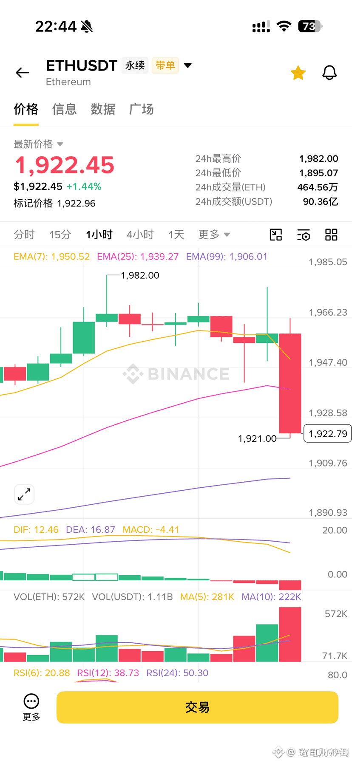Open the four-square grid layout icon
Image resolution: width=352 pixels, height=763 pixels.
[x=331, y=235]
